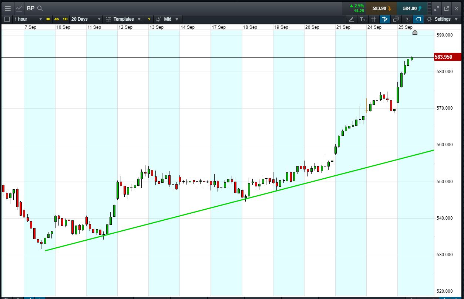Pop out chart into new window

pos(447,8)
